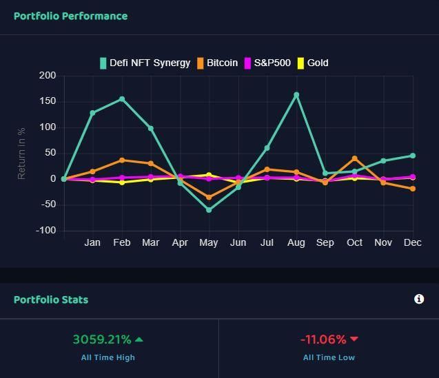Screen dimensions: 439x378
Task: Click the All Time Low label
Action: pos(329,357)
